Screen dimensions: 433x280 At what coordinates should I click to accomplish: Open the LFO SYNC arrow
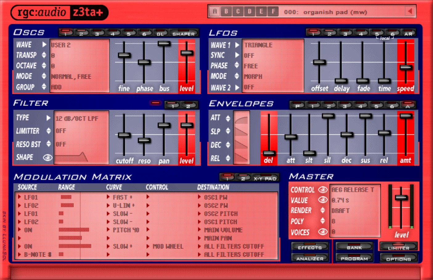tap(237, 55)
